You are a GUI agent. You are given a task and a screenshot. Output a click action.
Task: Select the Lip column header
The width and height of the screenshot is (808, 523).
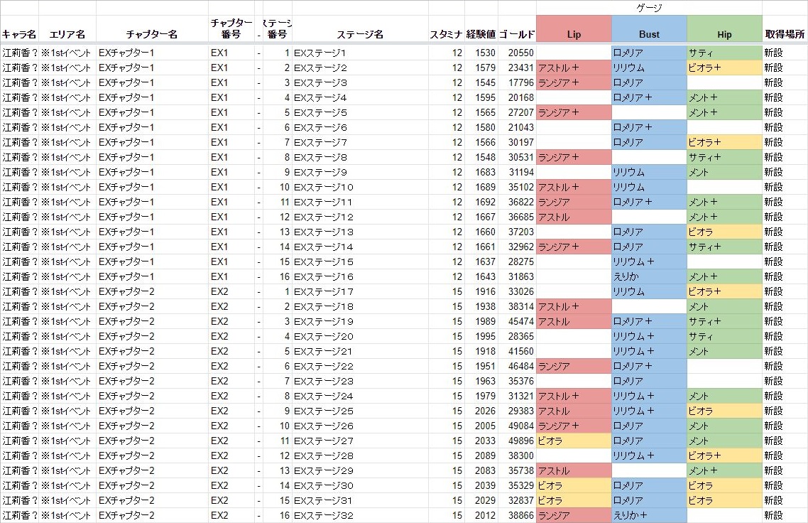tap(574, 34)
